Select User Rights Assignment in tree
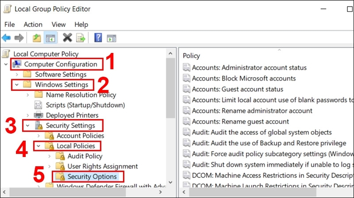The width and height of the screenshot is (354, 198). pos(102,166)
